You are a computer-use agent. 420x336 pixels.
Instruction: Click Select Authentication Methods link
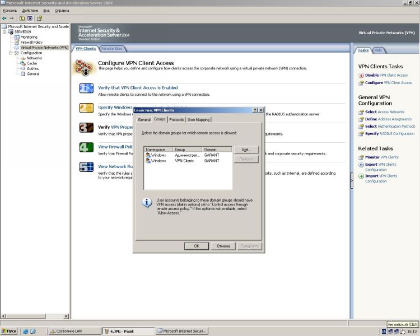pyautogui.click(x=390, y=126)
